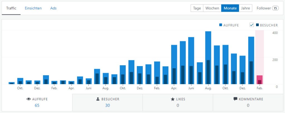285x113 pixels.
Task: Switch to the Ads tab
Action: pos(53,8)
